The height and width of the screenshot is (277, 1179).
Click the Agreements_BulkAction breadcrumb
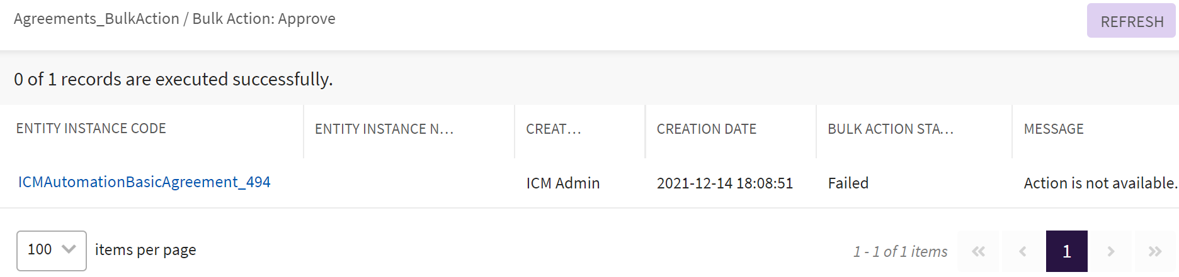(x=96, y=19)
